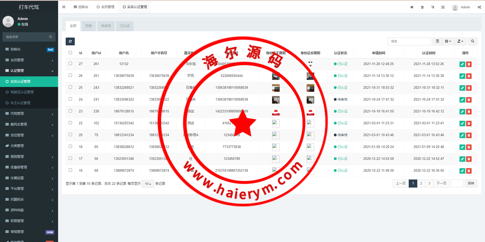
Task: Click the search magnifier button above table
Action: point(472,41)
